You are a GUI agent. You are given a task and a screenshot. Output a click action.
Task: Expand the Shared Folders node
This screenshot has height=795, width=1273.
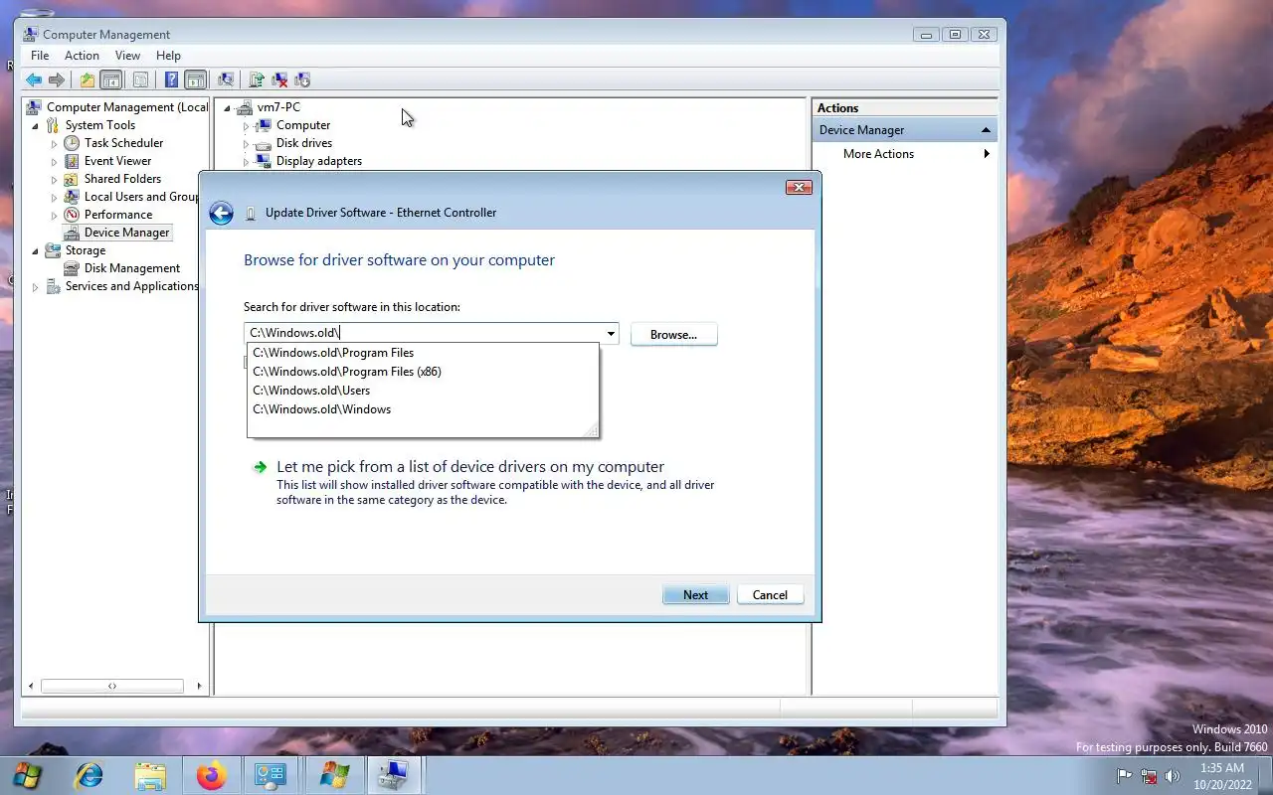click(55, 180)
